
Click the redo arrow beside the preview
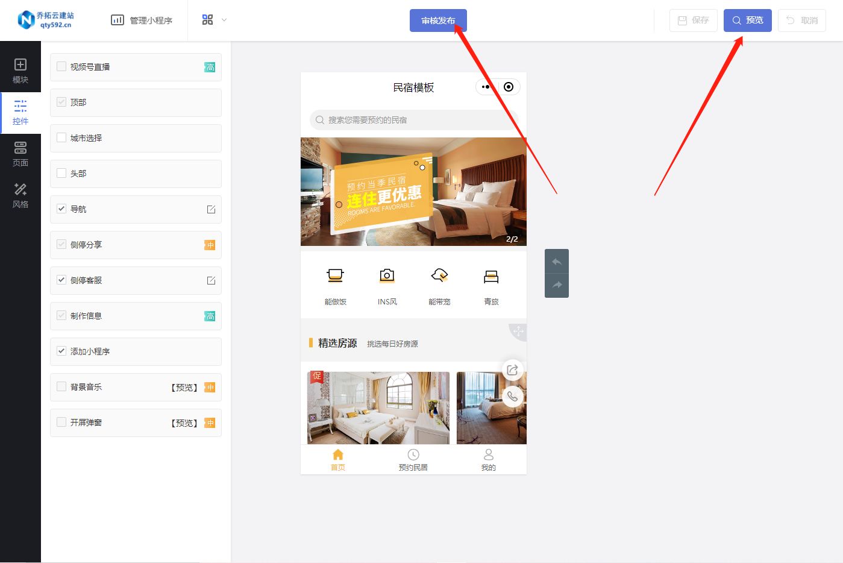click(556, 285)
